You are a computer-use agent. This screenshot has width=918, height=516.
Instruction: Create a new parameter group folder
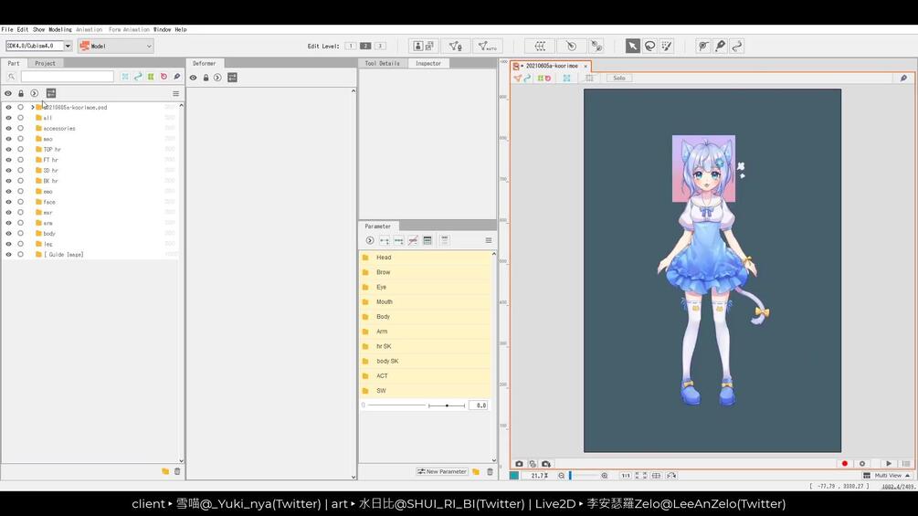[476, 471]
